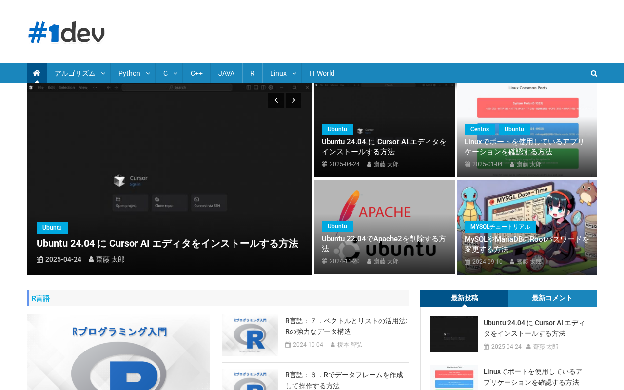Select the JAVA menu item

pyautogui.click(x=226, y=73)
